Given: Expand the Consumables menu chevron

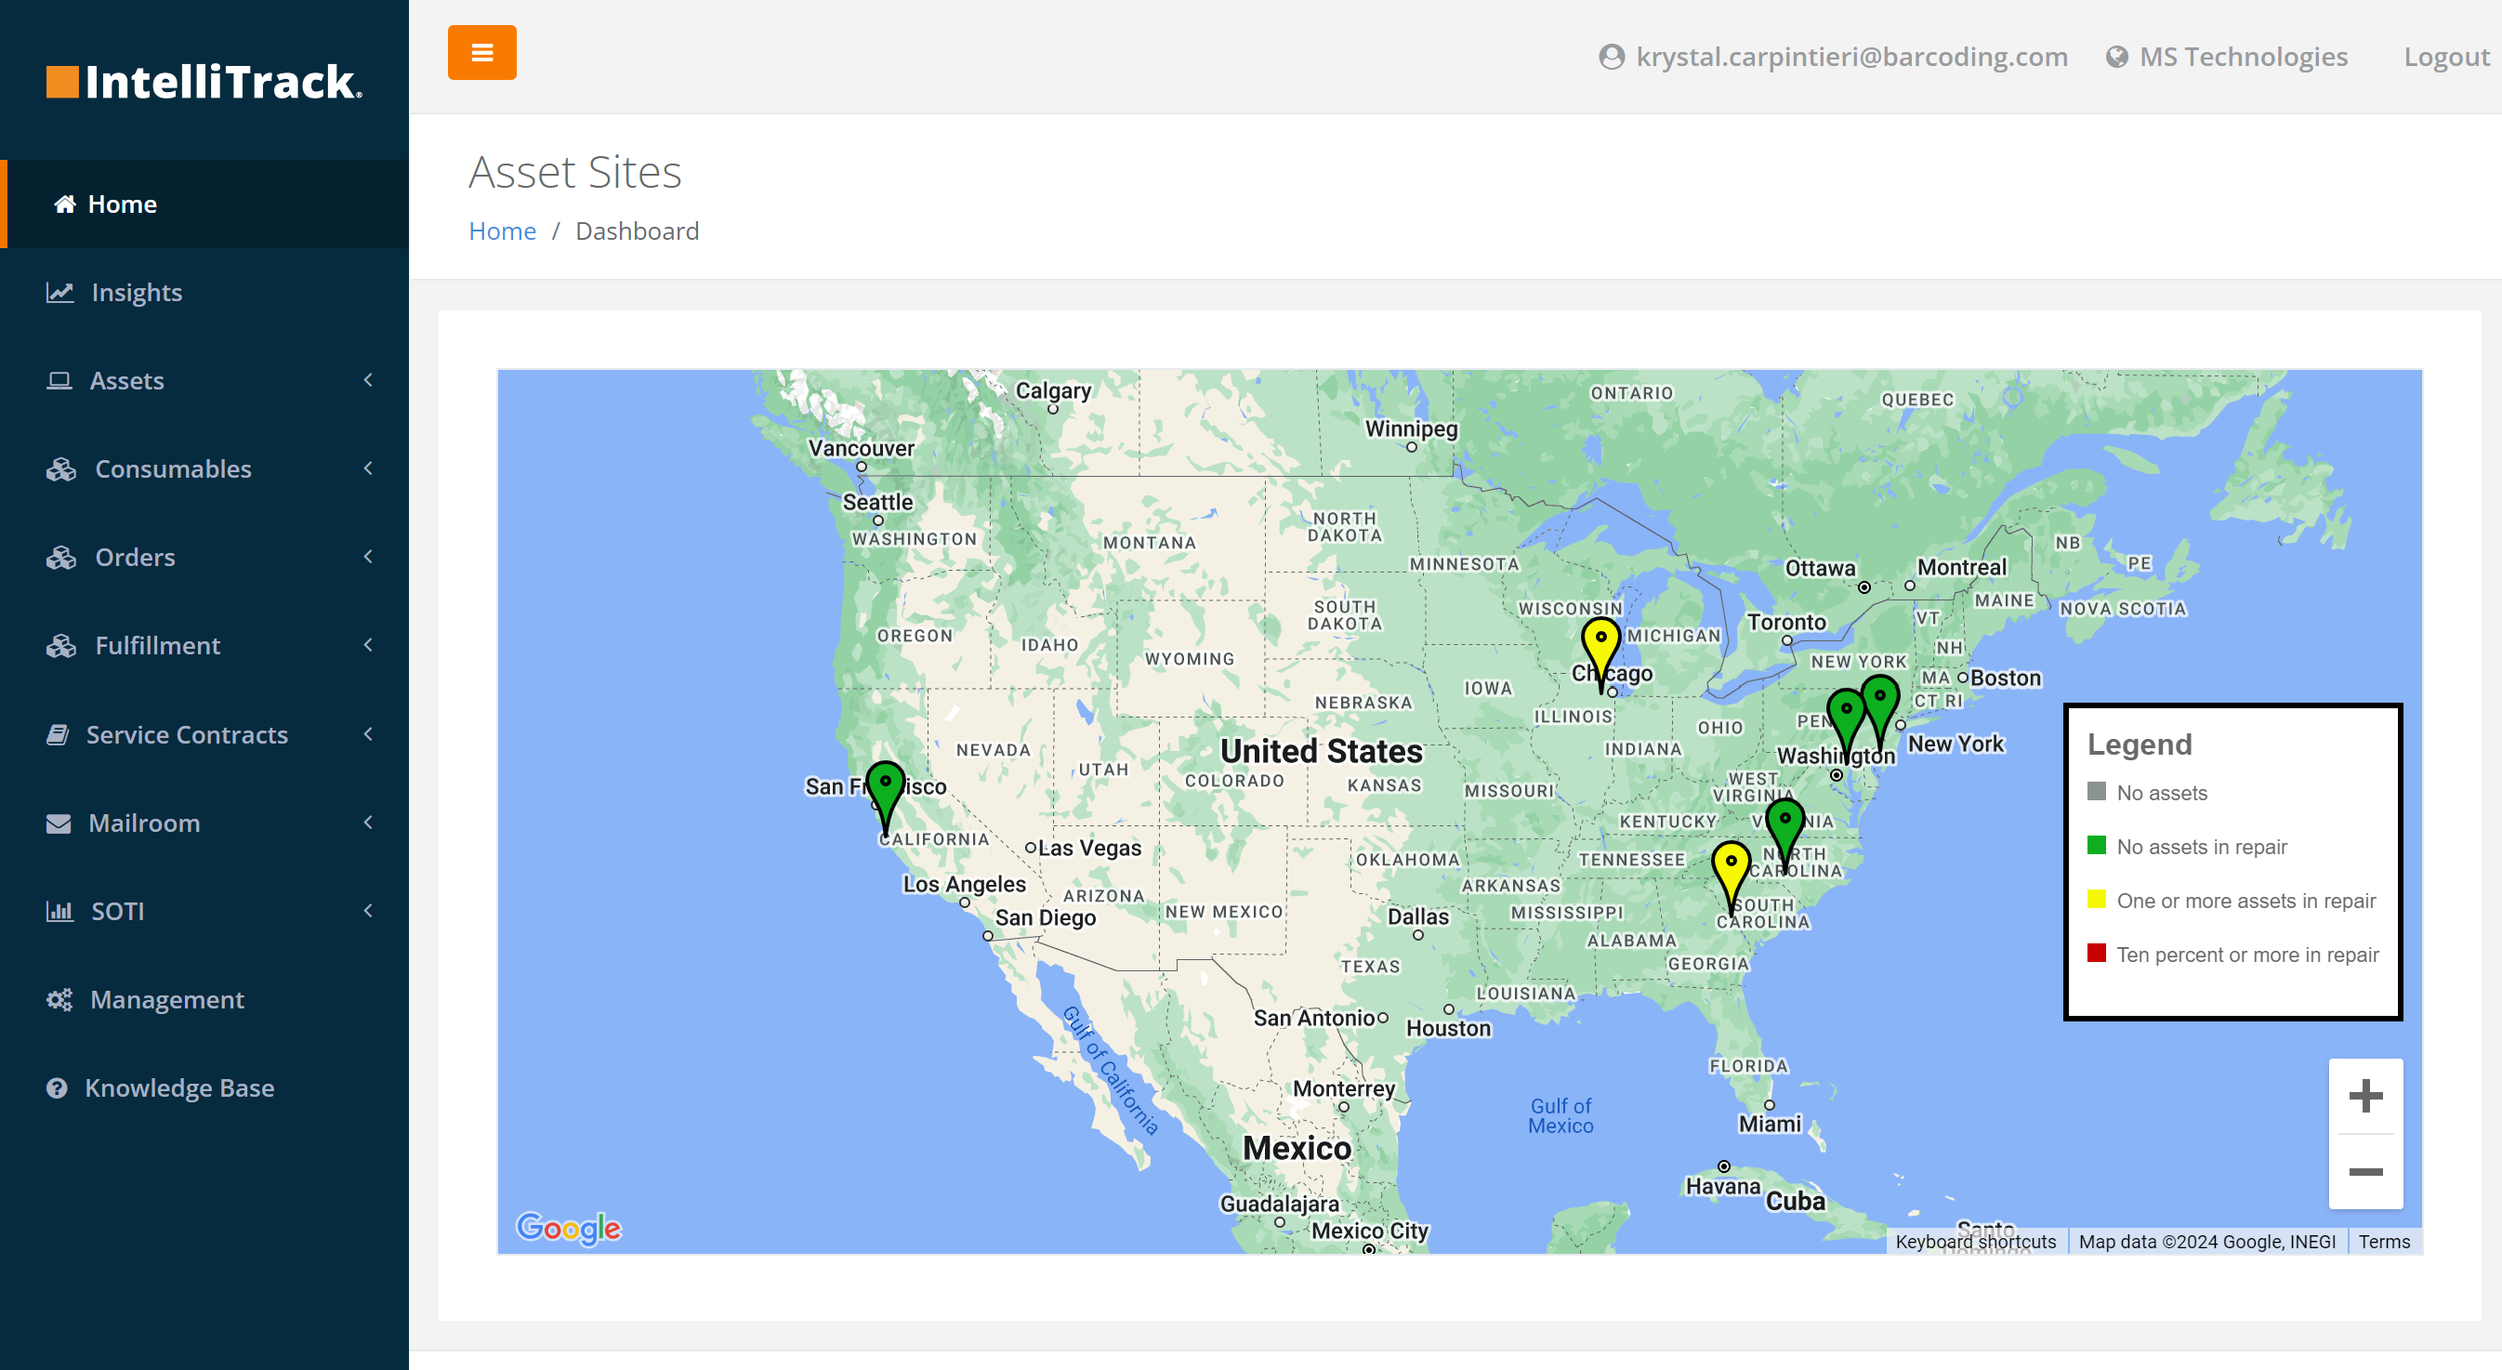Looking at the screenshot, I should (368, 469).
